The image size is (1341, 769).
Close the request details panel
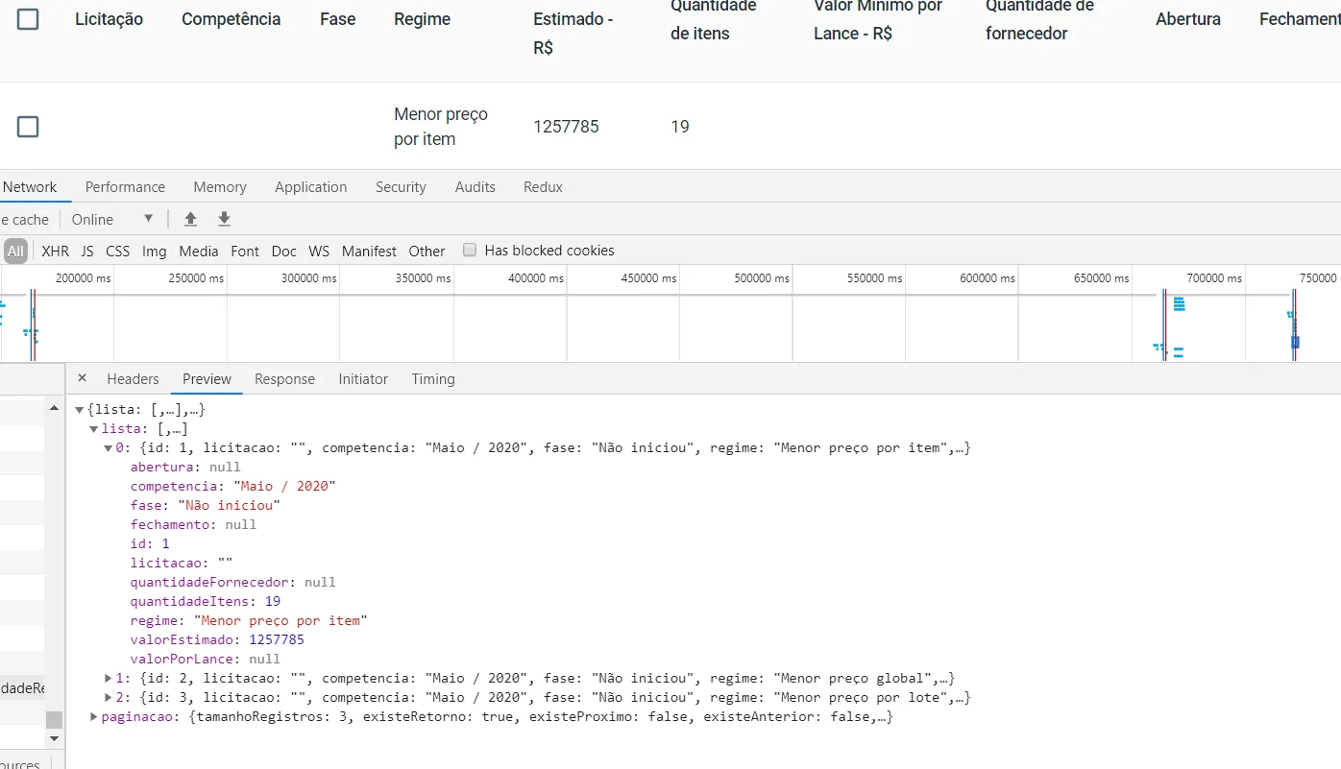click(x=82, y=378)
